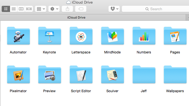
Task: Select the MindNode folder icon
Action: click(112, 36)
